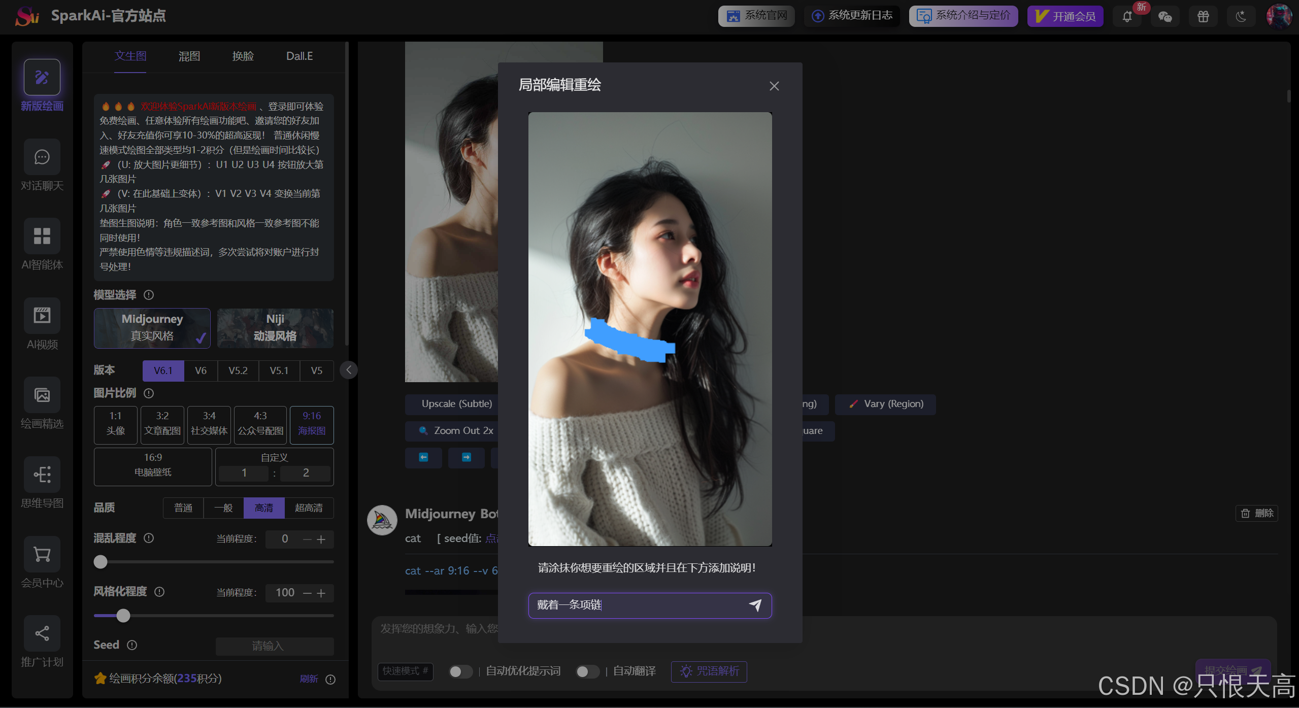Click info icon next to 模型选择

click(x=149, y=295)
